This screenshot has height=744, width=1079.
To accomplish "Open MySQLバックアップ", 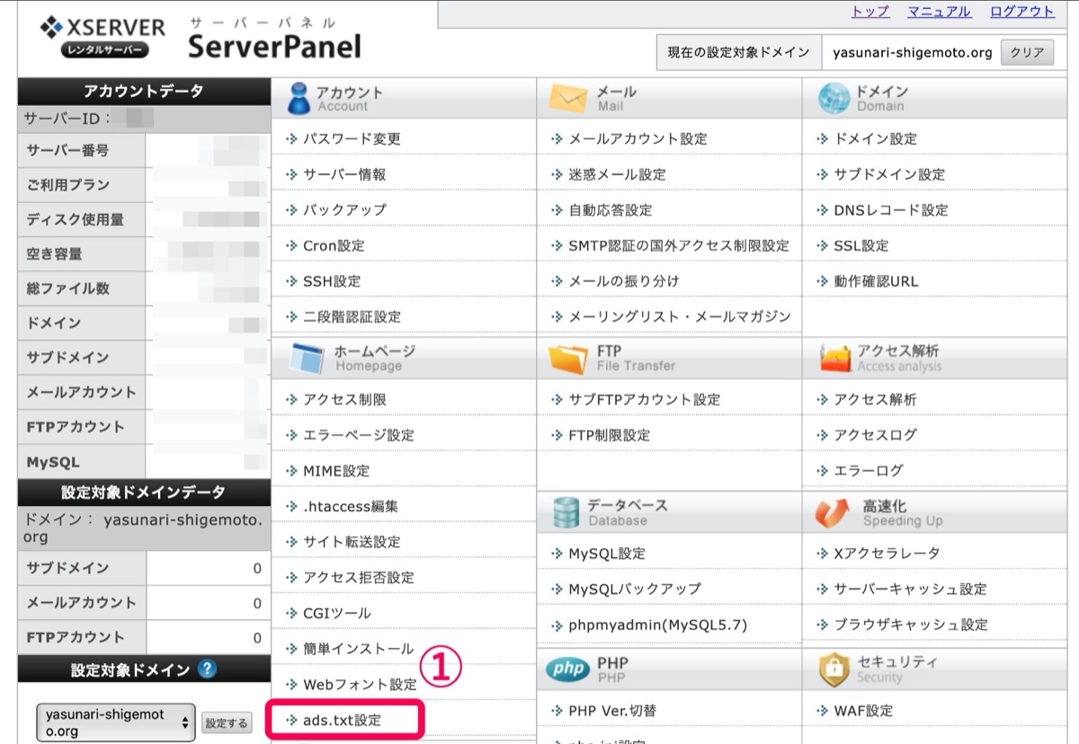I will click(635, 589).
